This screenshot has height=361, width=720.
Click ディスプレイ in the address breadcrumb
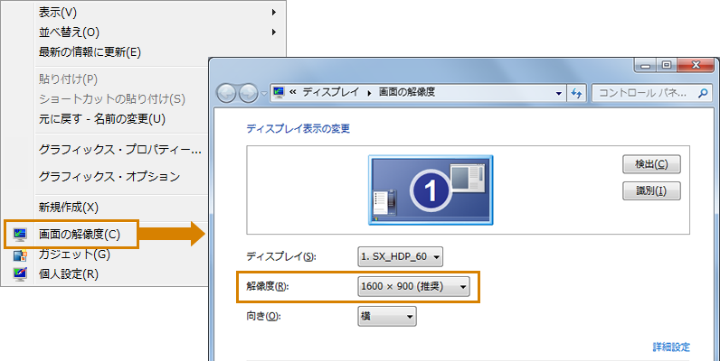pyautogui.click(x=330, y=92)
